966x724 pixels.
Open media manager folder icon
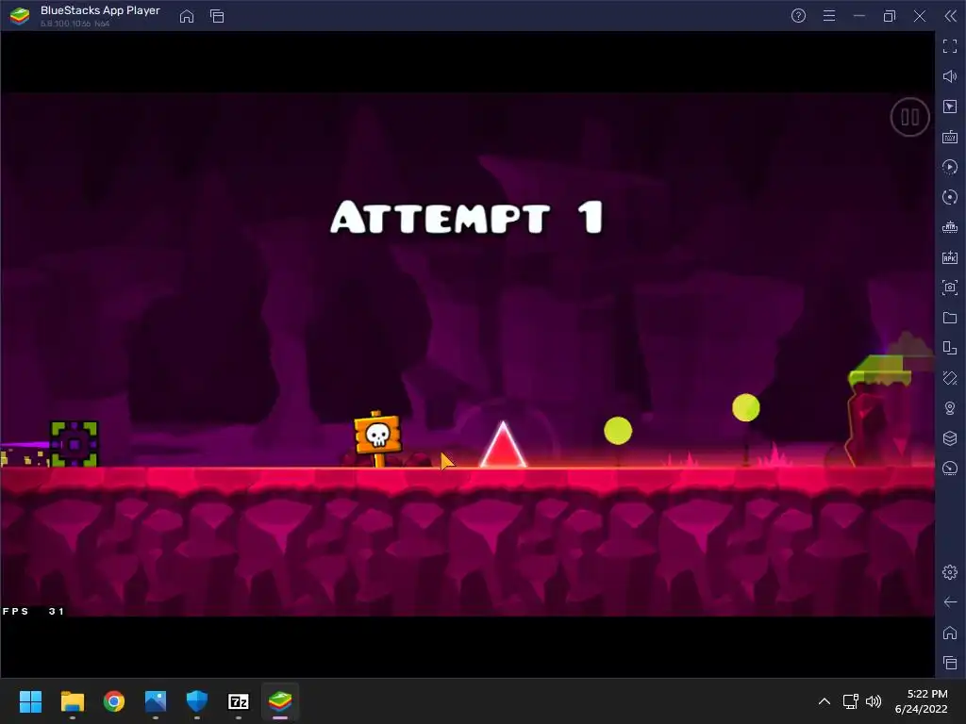click(949, 318)
